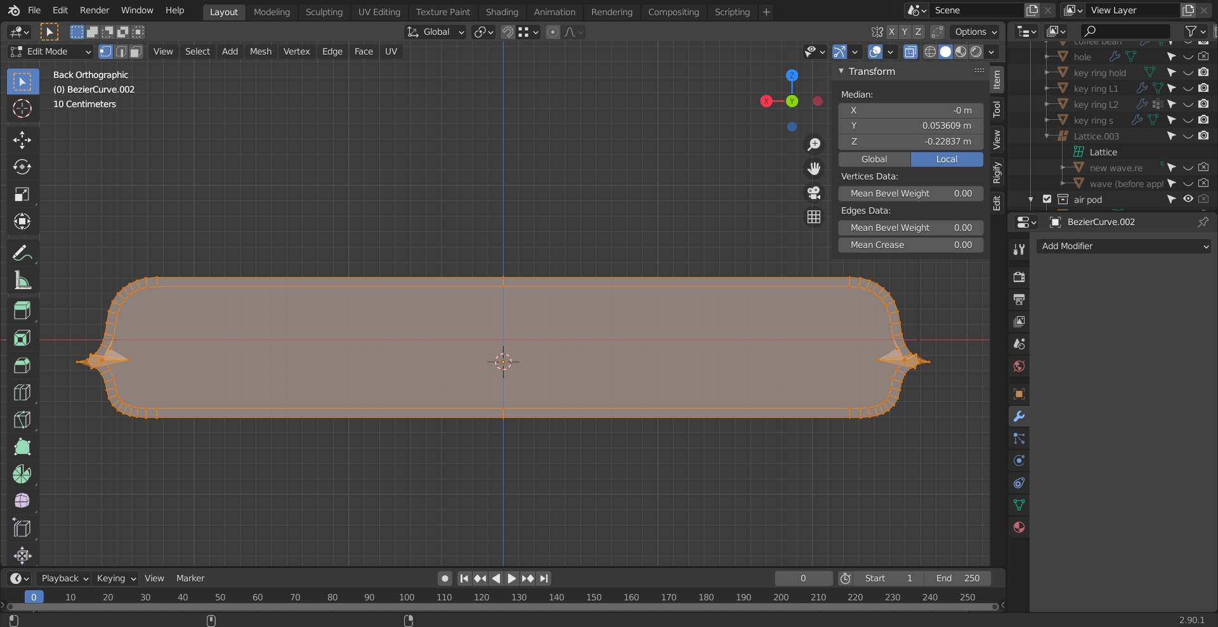Switch to face select mode in header
Viewport: 1218px width, 627px height.
point(135,51)
